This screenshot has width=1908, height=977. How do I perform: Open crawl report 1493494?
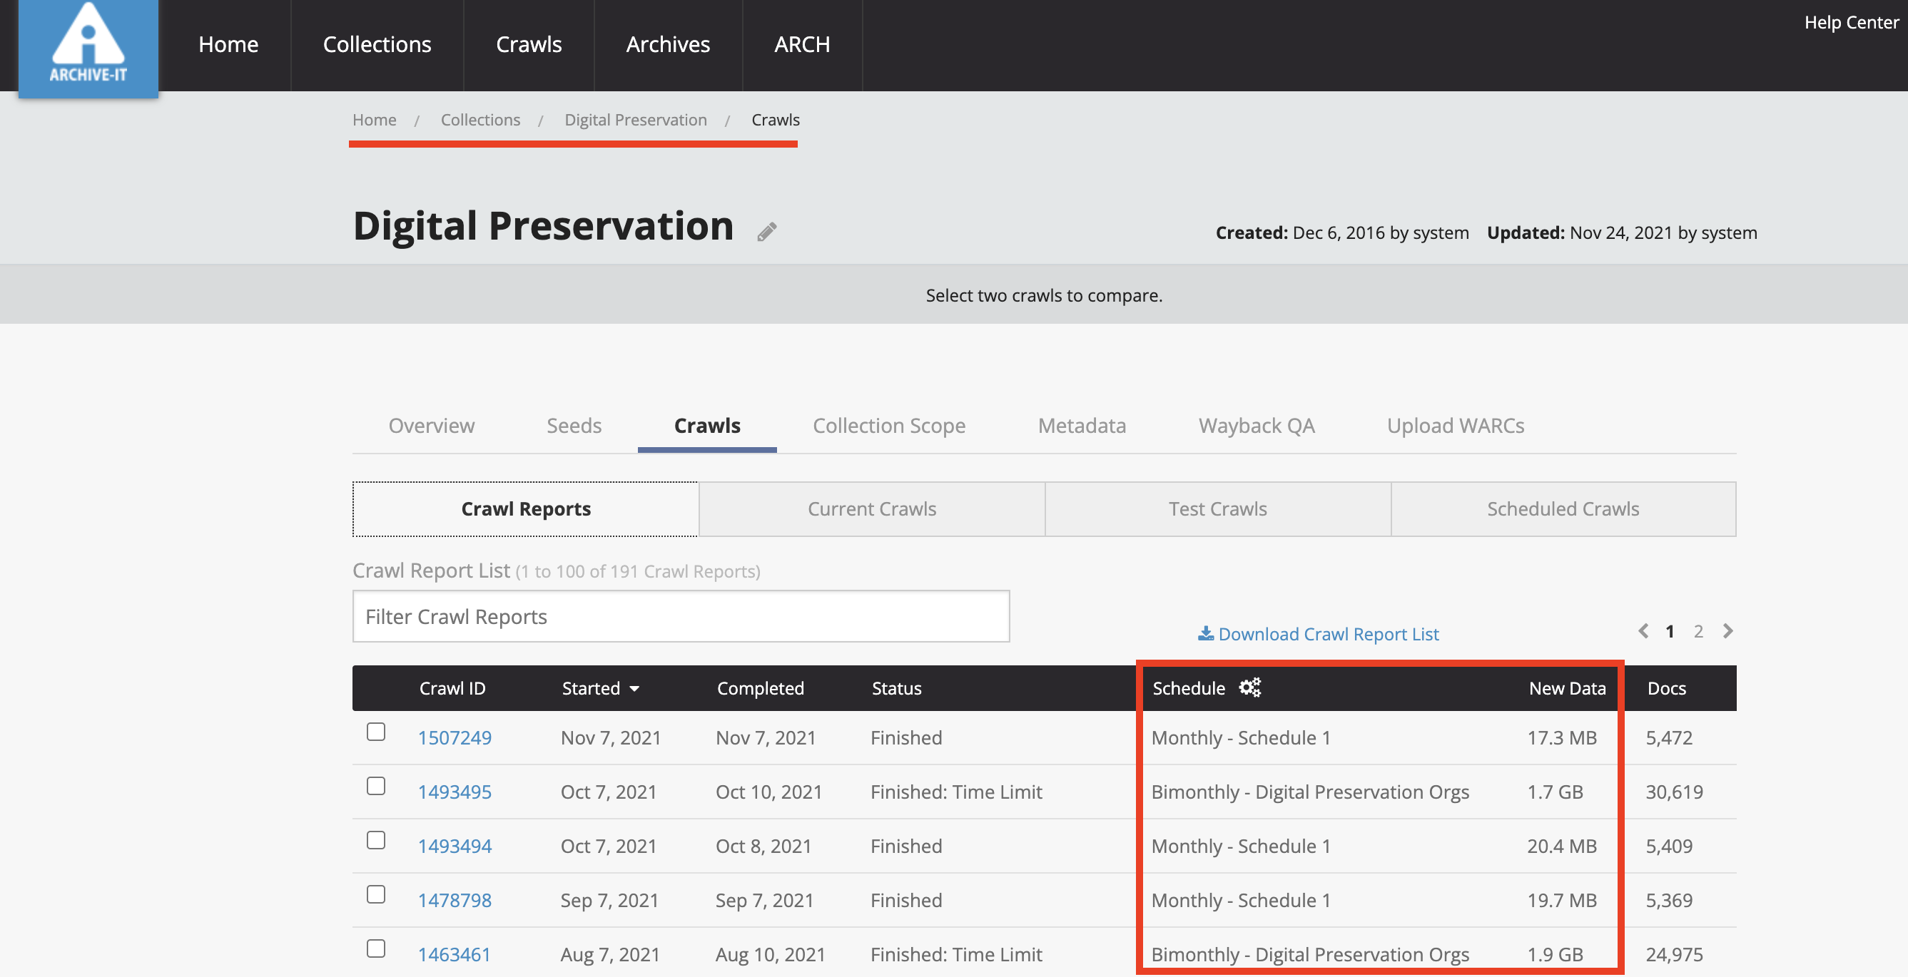(454, 846)
